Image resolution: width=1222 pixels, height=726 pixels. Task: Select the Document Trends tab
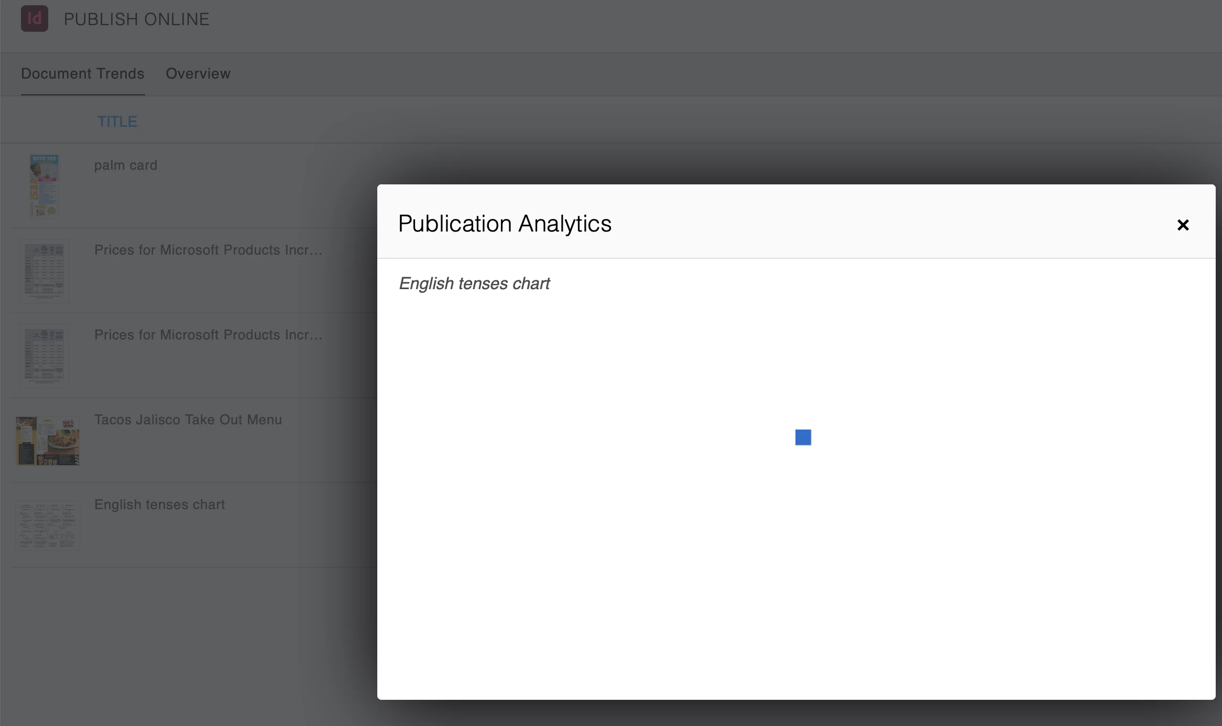coord(83,74)
